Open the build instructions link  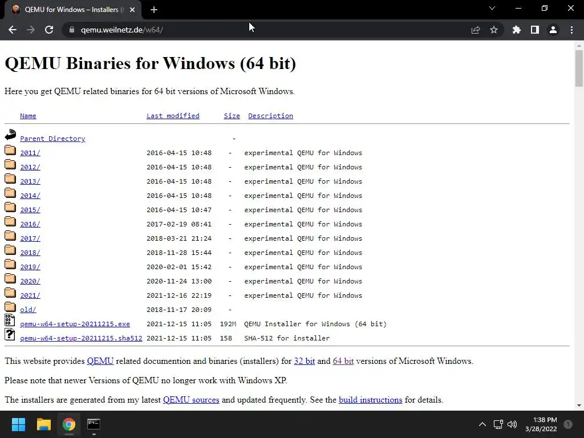tap(370, 400)
